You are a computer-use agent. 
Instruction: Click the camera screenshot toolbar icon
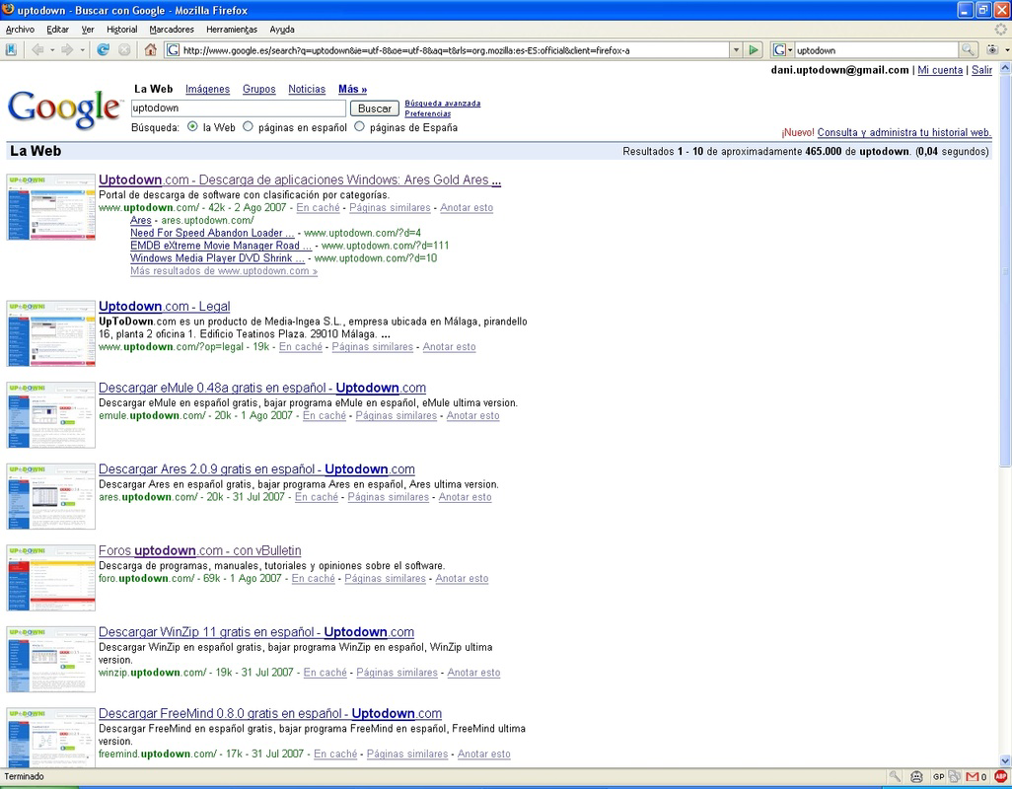pos(992,49)
